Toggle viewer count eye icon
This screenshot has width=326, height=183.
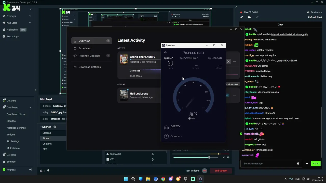pyautogui.click(x=308, y=12)
